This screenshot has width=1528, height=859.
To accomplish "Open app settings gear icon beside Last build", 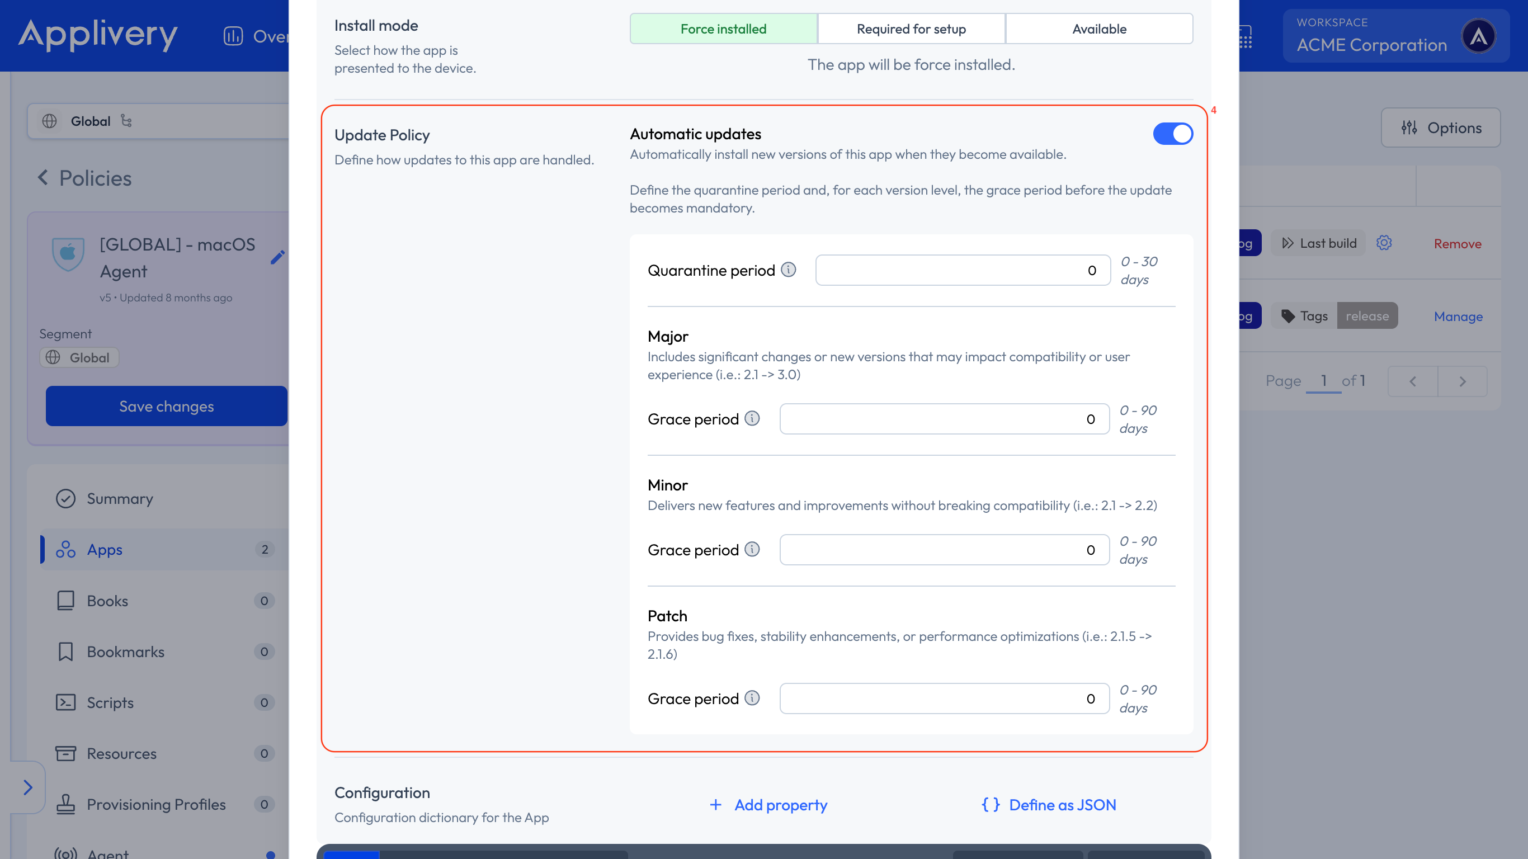I will (1384, 243).
